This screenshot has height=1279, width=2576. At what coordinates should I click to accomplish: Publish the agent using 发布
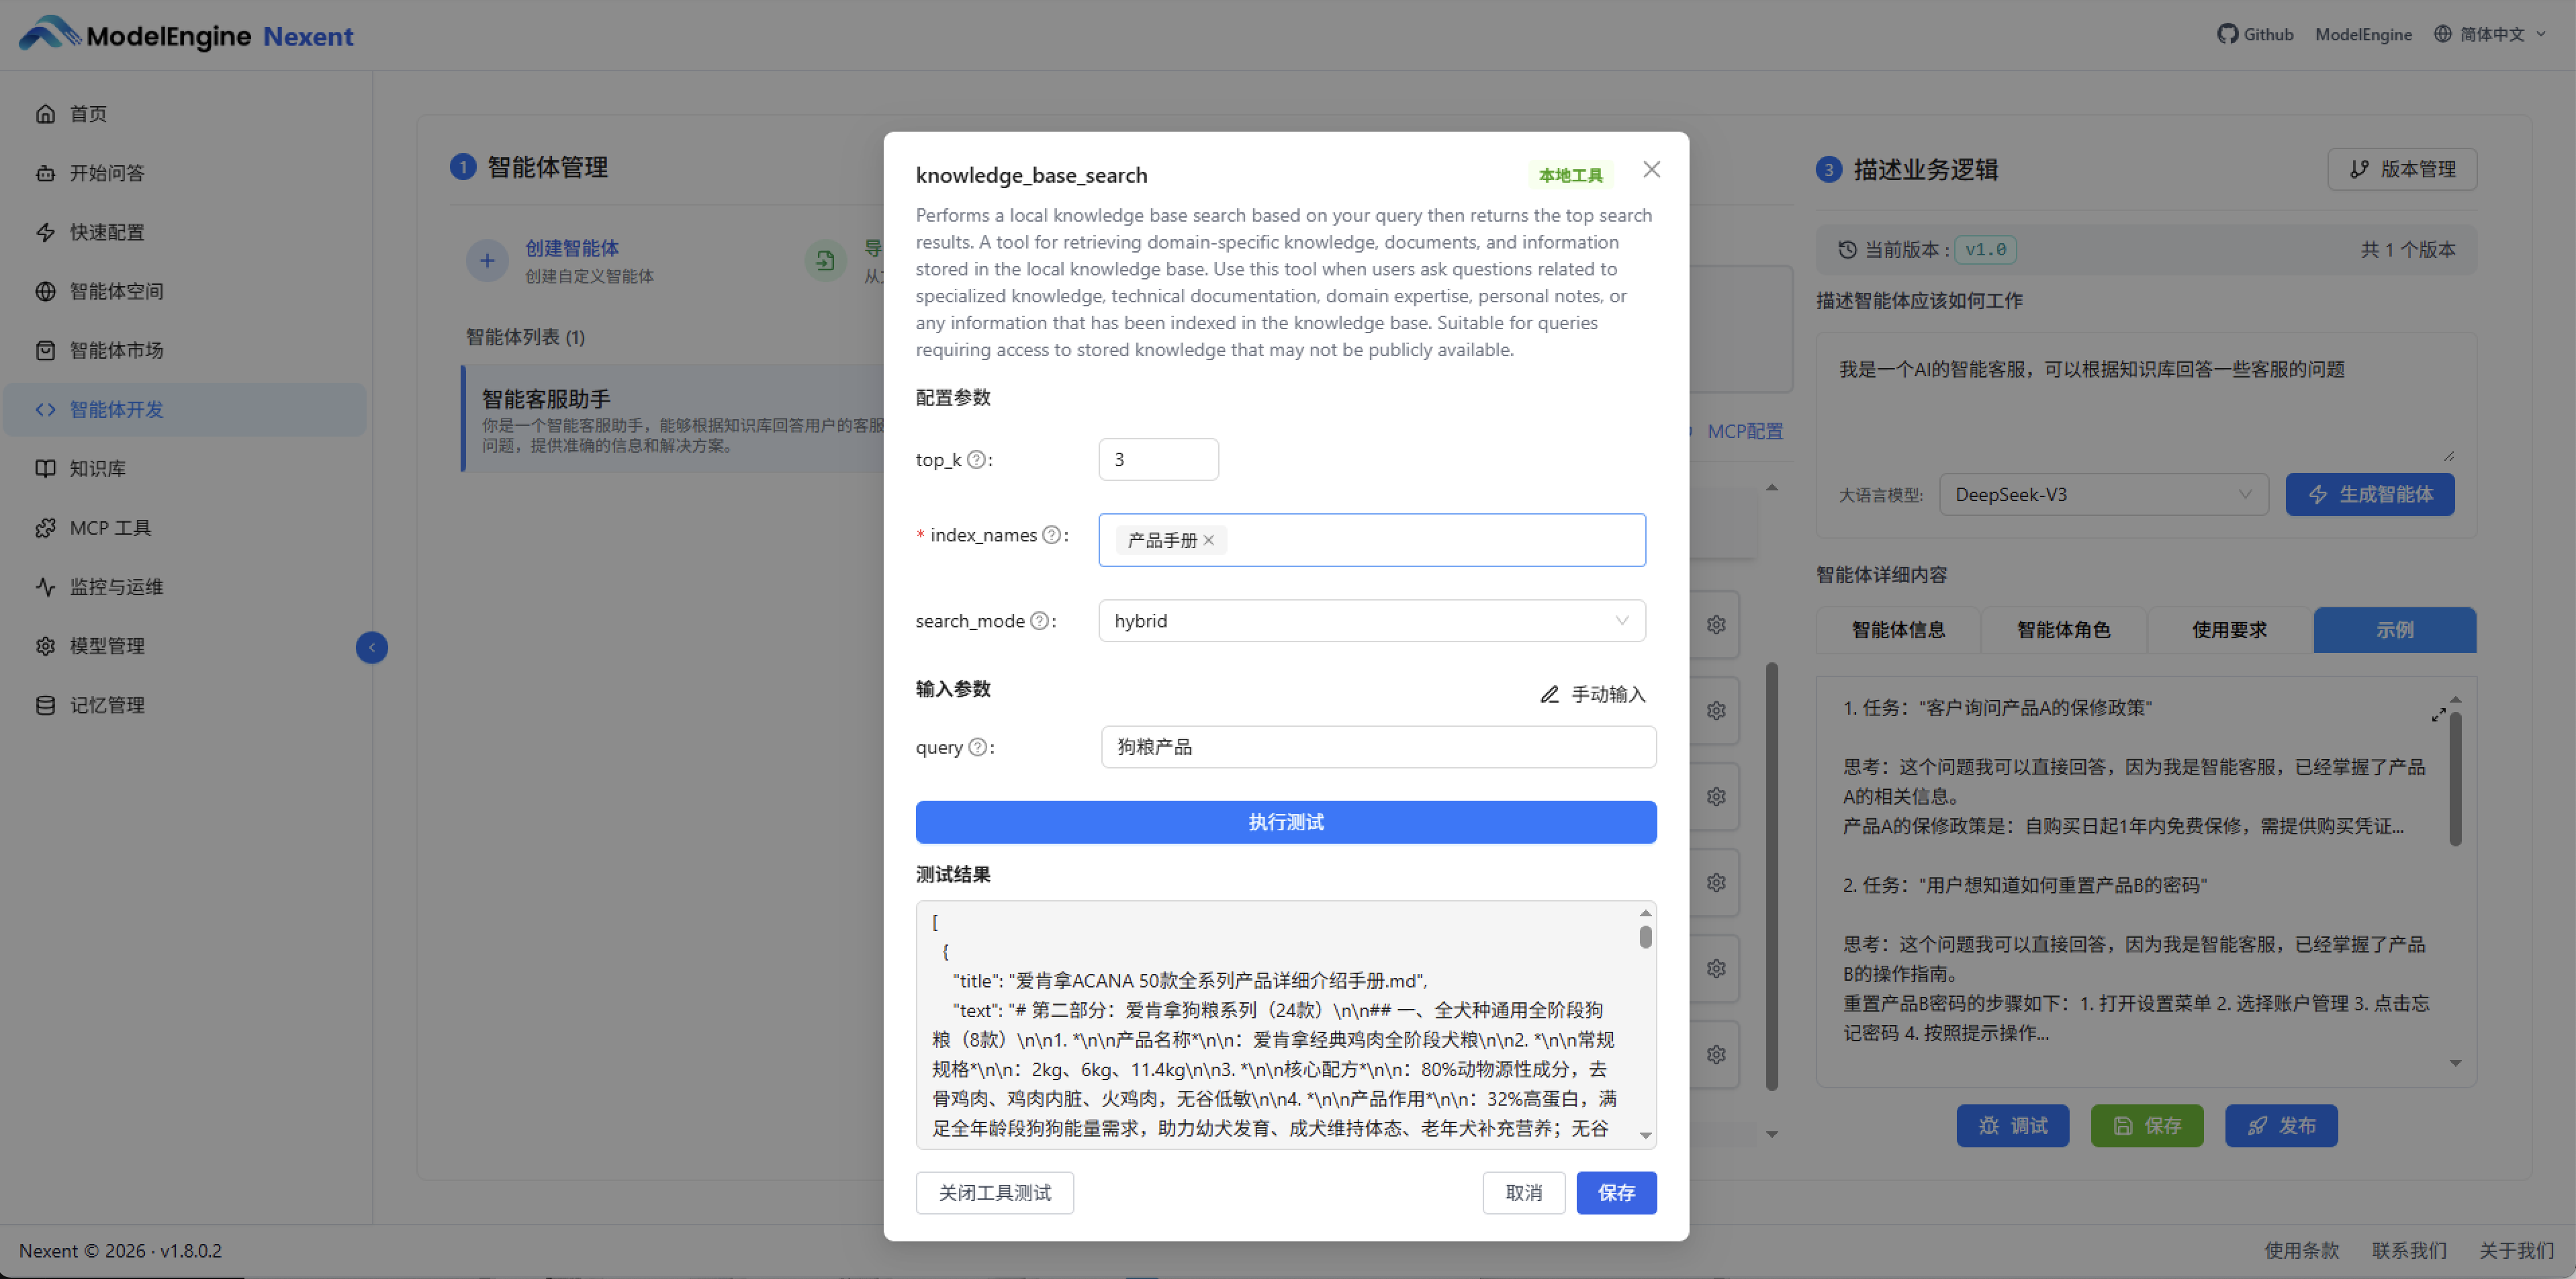coord(2281,1125)
